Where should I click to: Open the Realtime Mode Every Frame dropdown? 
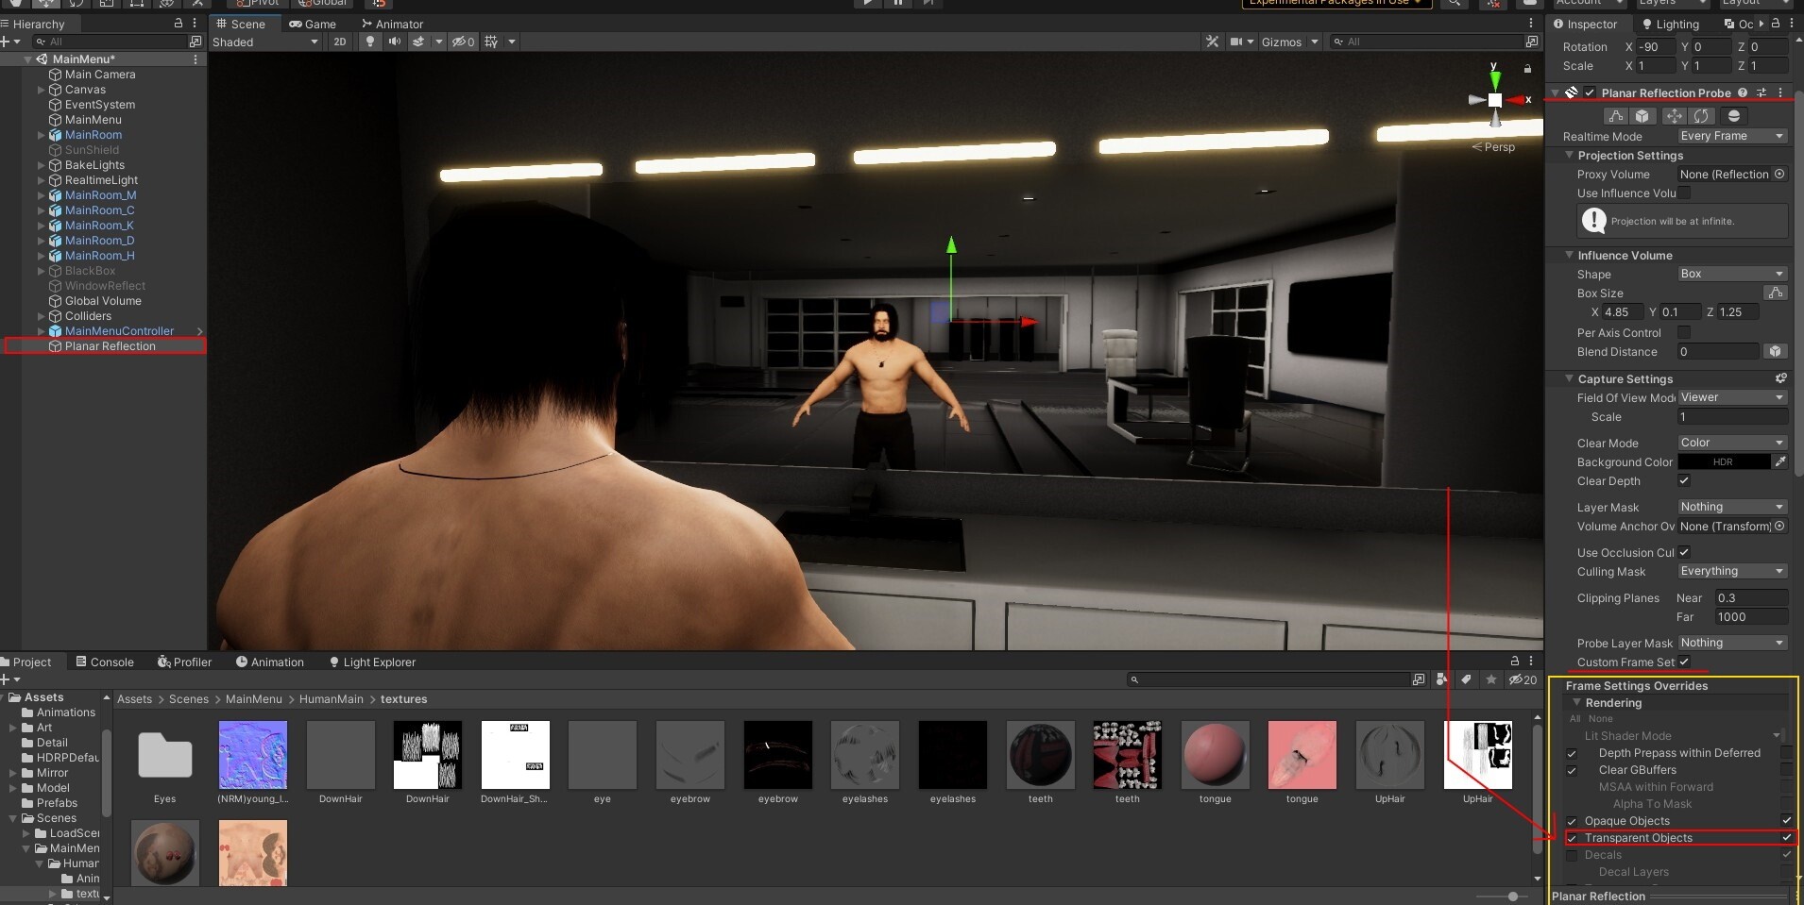click(1732, 136)
